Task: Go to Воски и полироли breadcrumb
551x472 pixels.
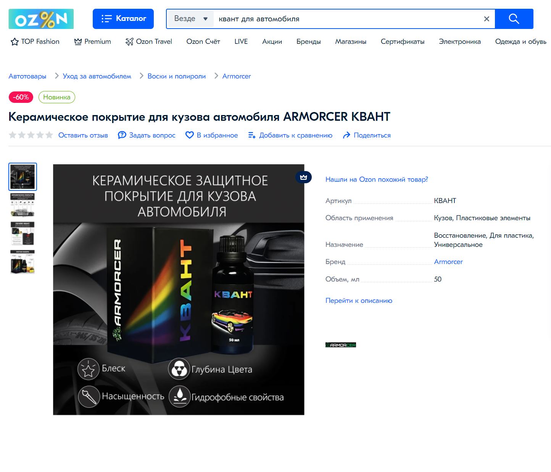Action: pyautogui.click(x=177, y=76)
